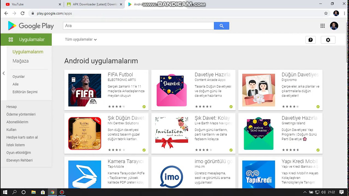349x196 pixels.
Task: Open the Windows Start menu
Action: tap(5, 192)
